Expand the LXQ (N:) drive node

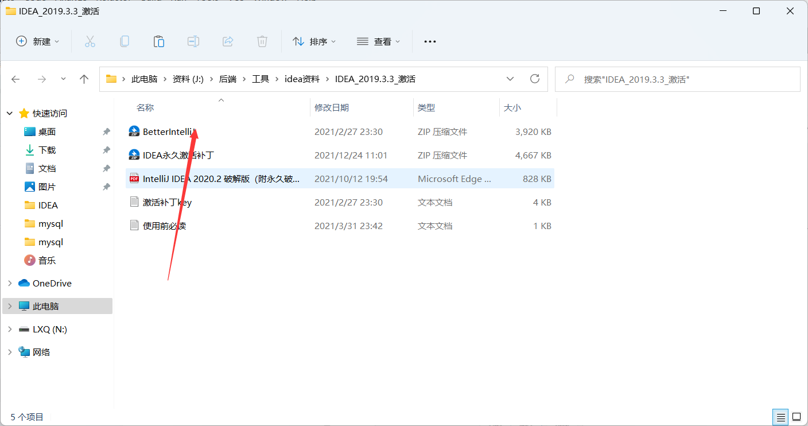[x=10, y=329]
